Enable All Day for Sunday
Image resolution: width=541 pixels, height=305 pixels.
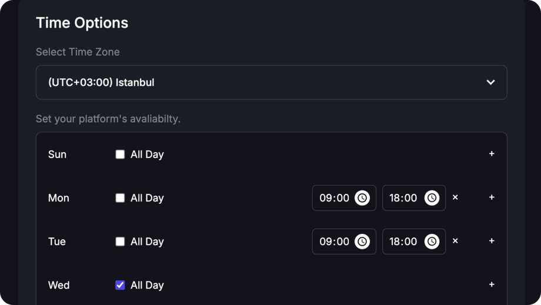120,155
